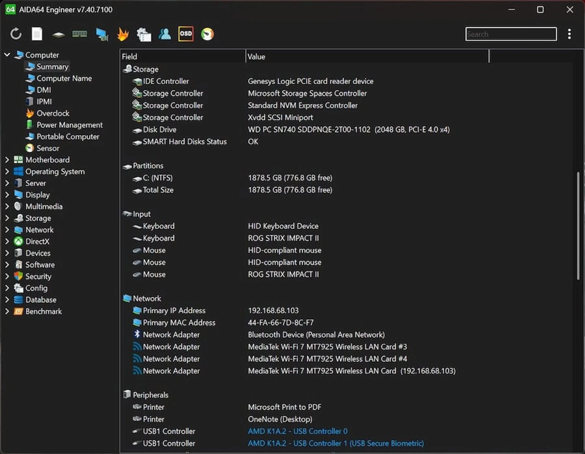Start System Stability Test flame icon

tap(123, 34)
